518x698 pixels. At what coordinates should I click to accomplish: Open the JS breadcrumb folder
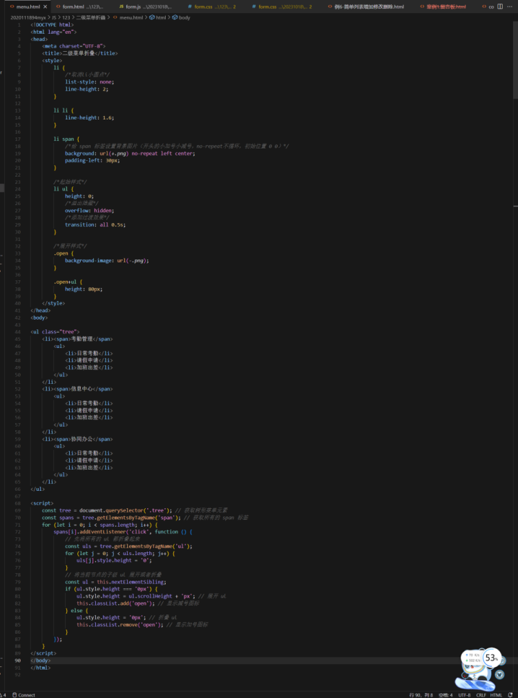click(x=53, y=17)
